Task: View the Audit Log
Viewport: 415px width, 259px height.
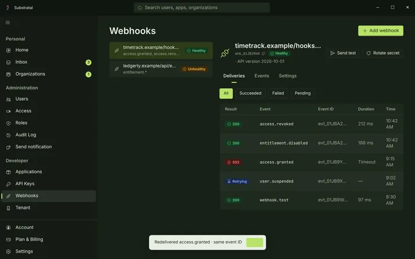Action: pyautogui.click(x=48, y=135)
